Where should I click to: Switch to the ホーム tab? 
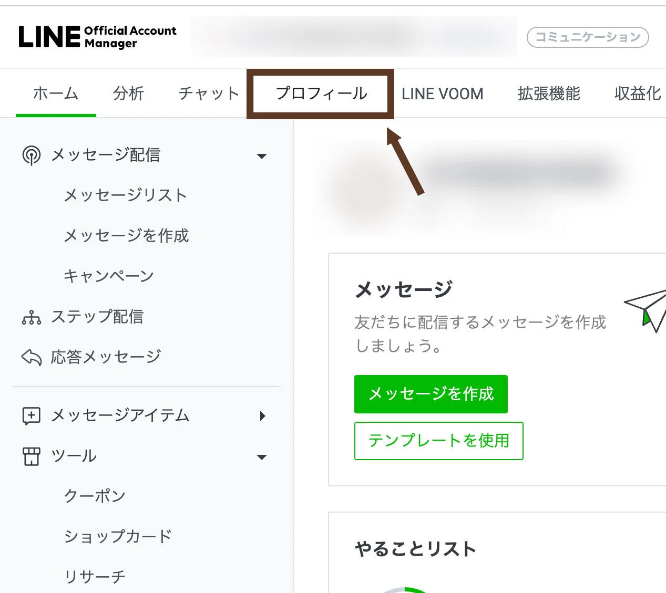(x=56, y=93)
